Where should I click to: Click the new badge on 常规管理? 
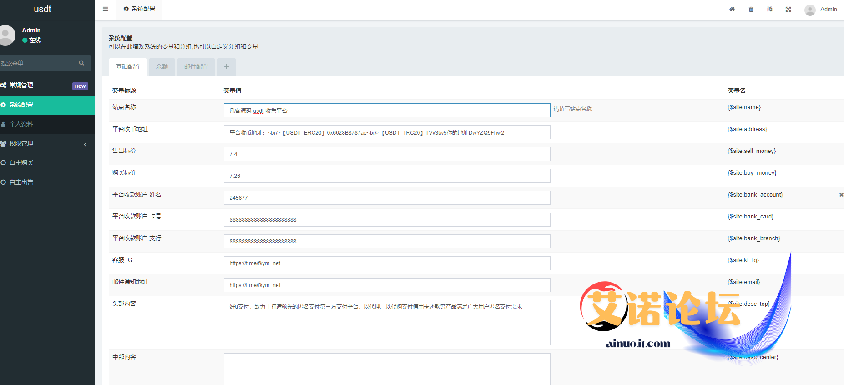(x=80, y=86)
